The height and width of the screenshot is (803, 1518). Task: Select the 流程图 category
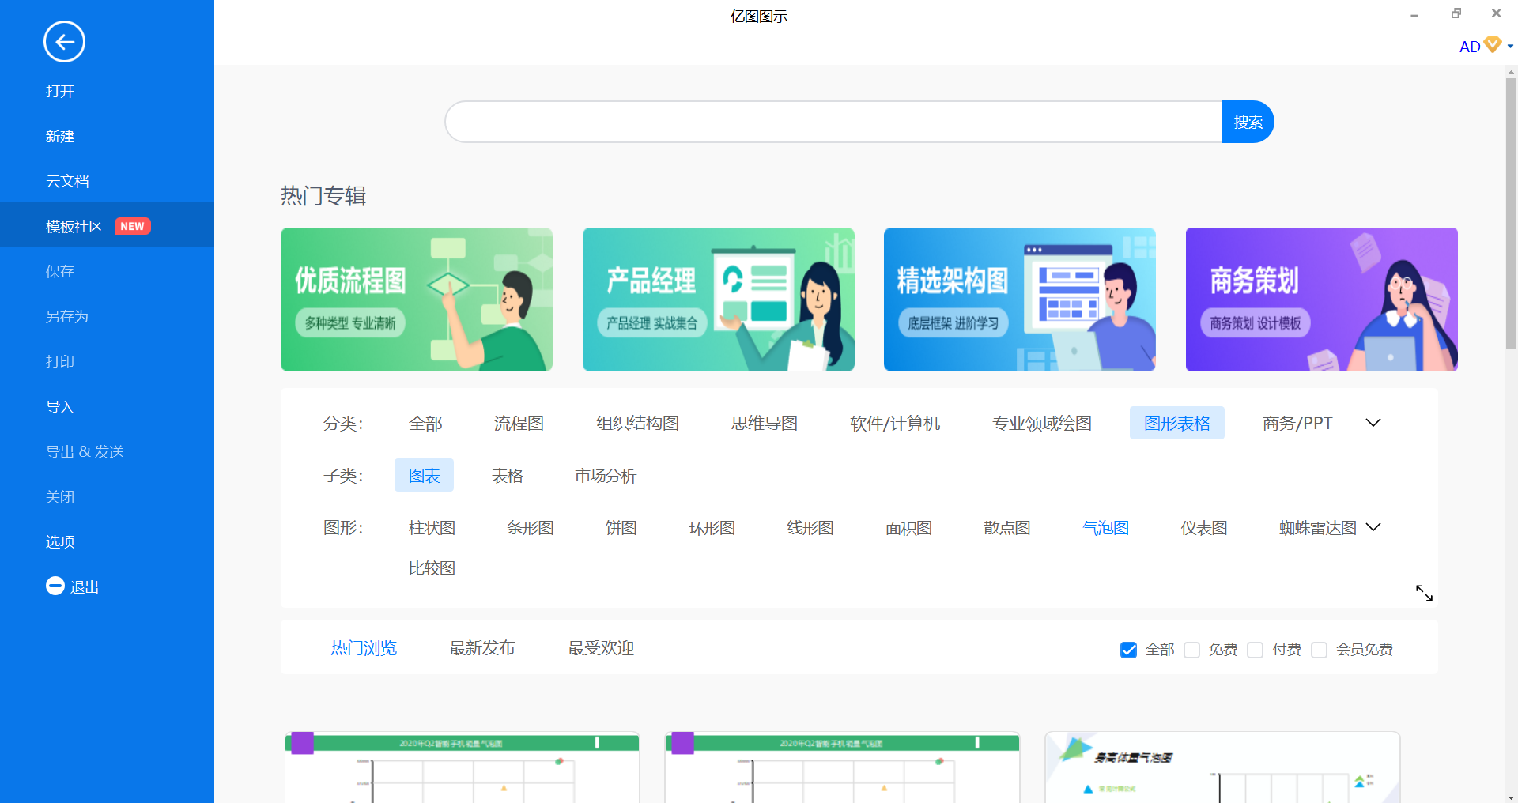(519, 423)
